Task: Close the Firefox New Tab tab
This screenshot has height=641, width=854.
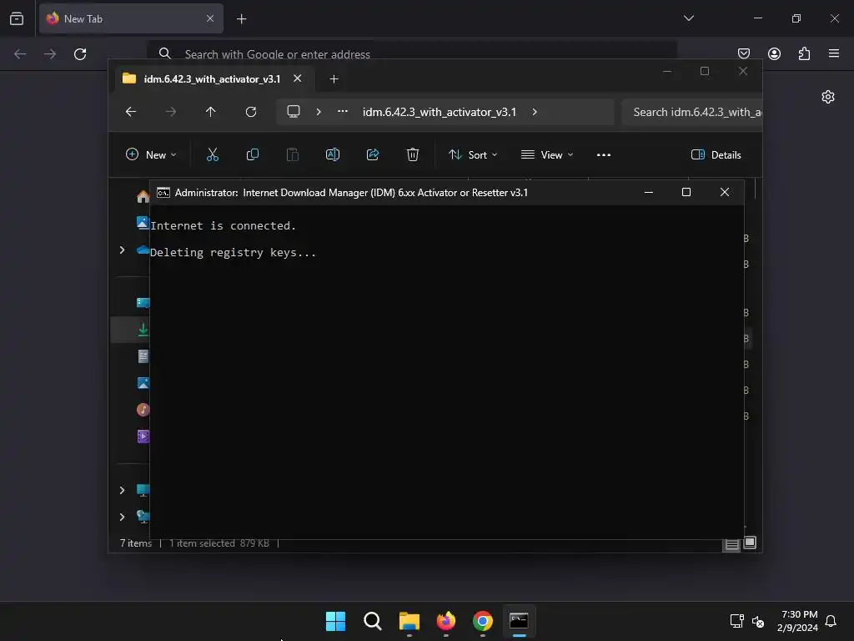Action: (x=210, y=18)
